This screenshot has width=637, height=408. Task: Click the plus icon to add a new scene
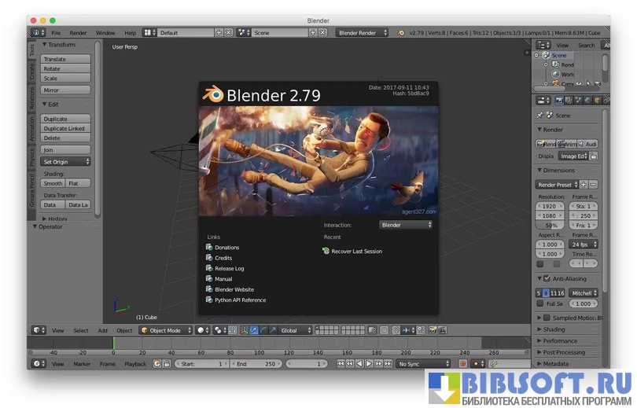(x=312, y=33)
